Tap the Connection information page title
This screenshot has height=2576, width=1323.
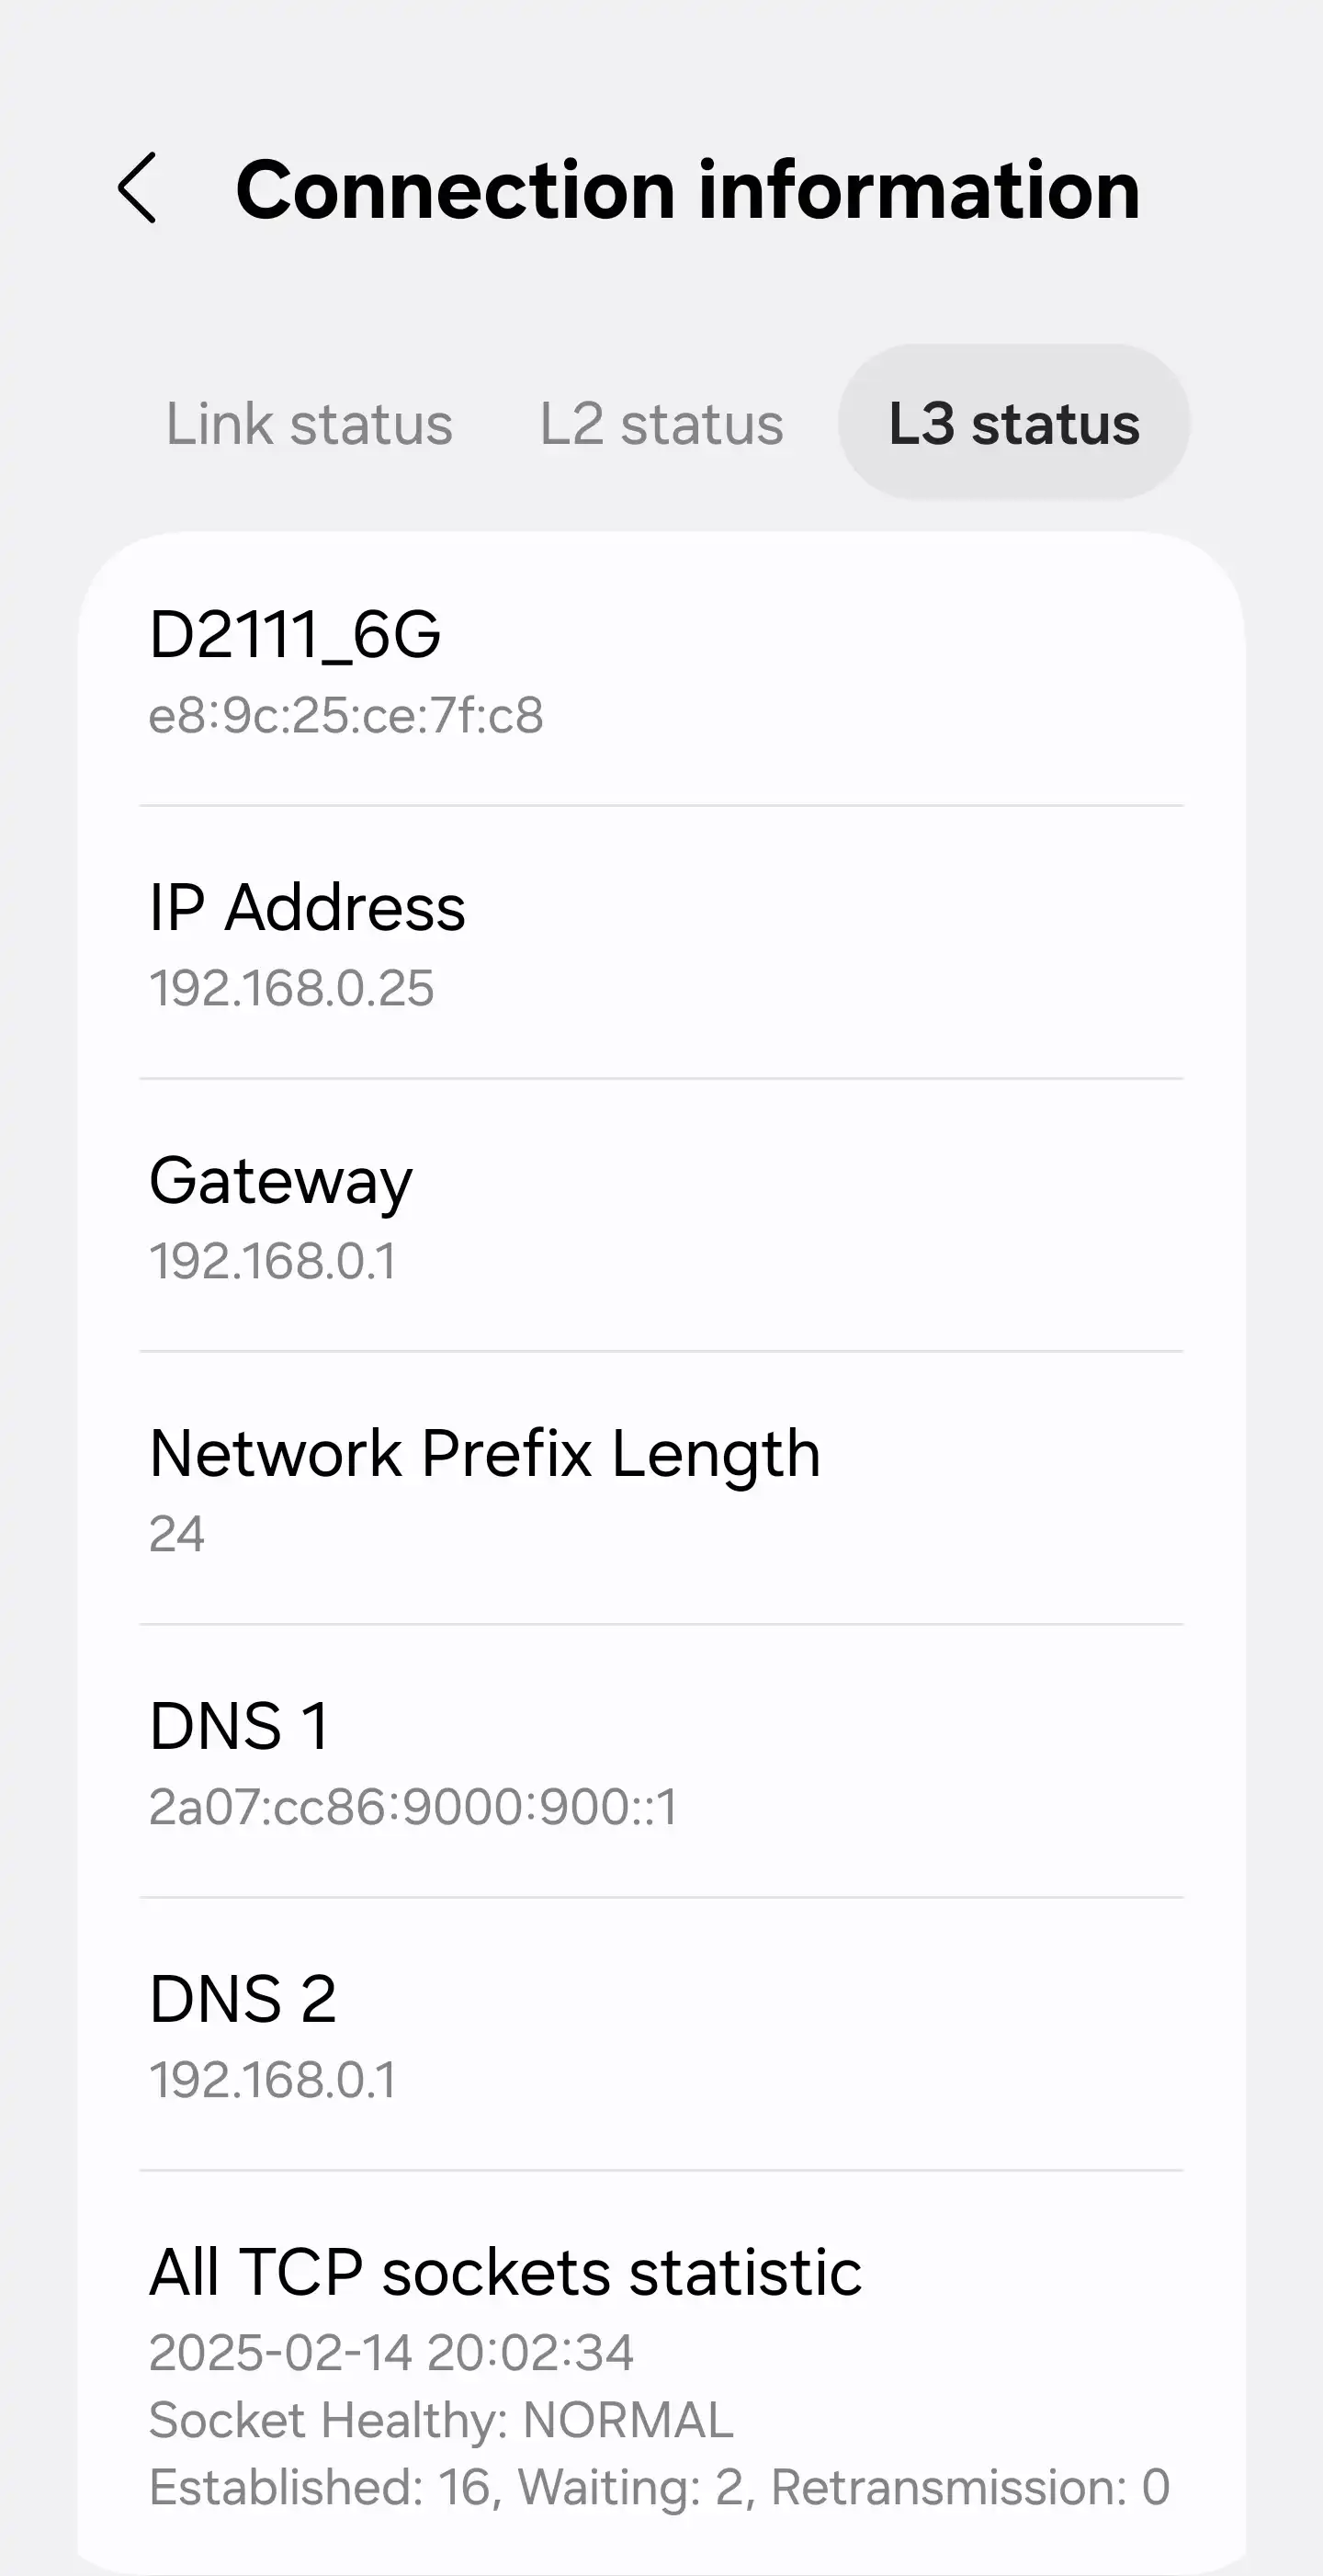click(687, 190)
